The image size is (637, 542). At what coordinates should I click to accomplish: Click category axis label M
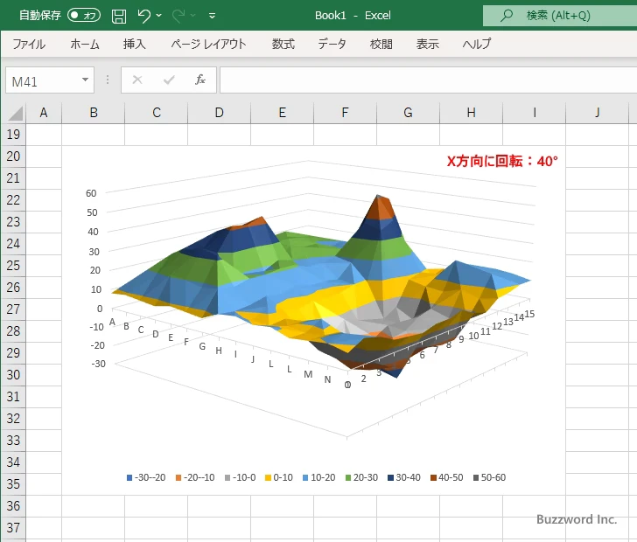(x=308, y=374)
